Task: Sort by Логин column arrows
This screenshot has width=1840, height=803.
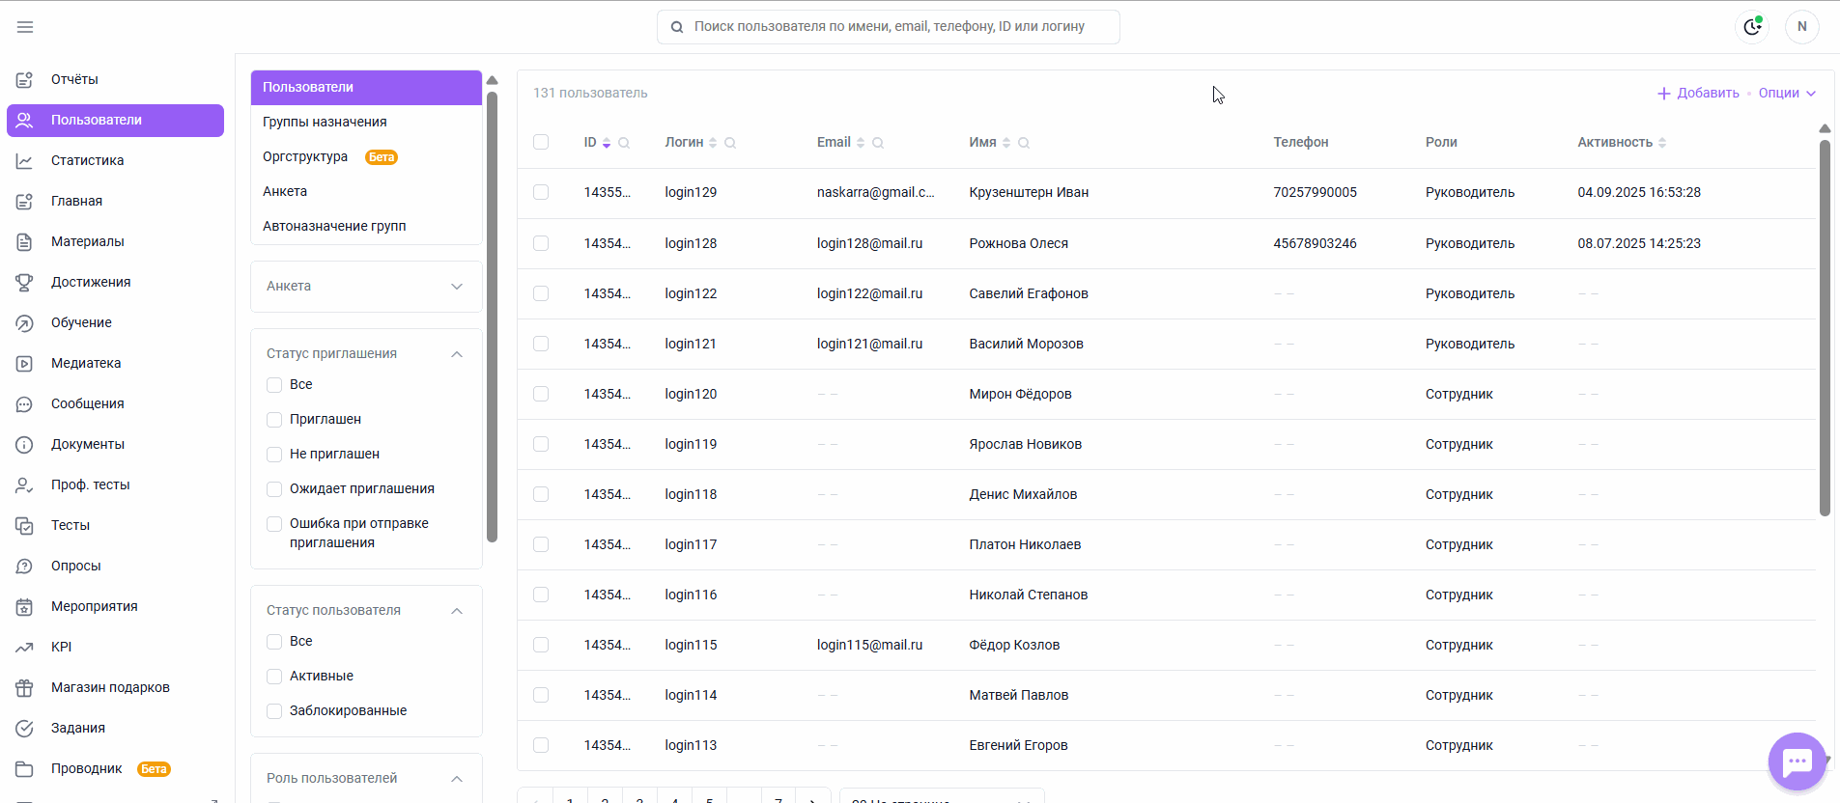Action: tap(713, 143)
